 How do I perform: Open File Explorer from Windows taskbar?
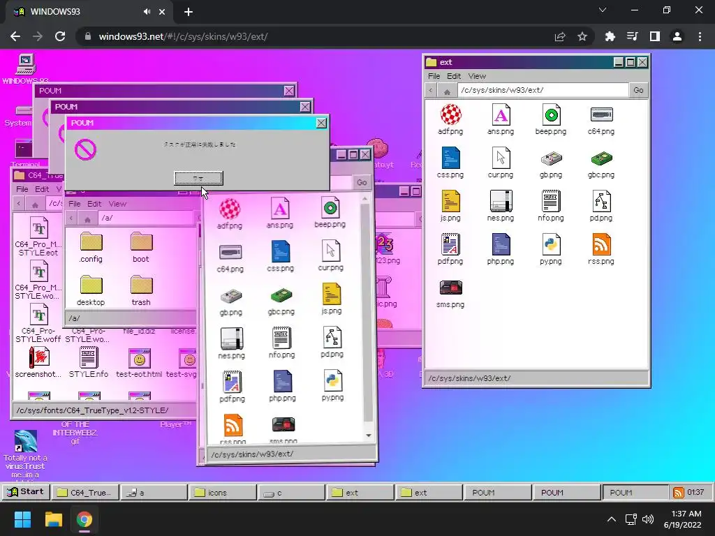point(53,519)
